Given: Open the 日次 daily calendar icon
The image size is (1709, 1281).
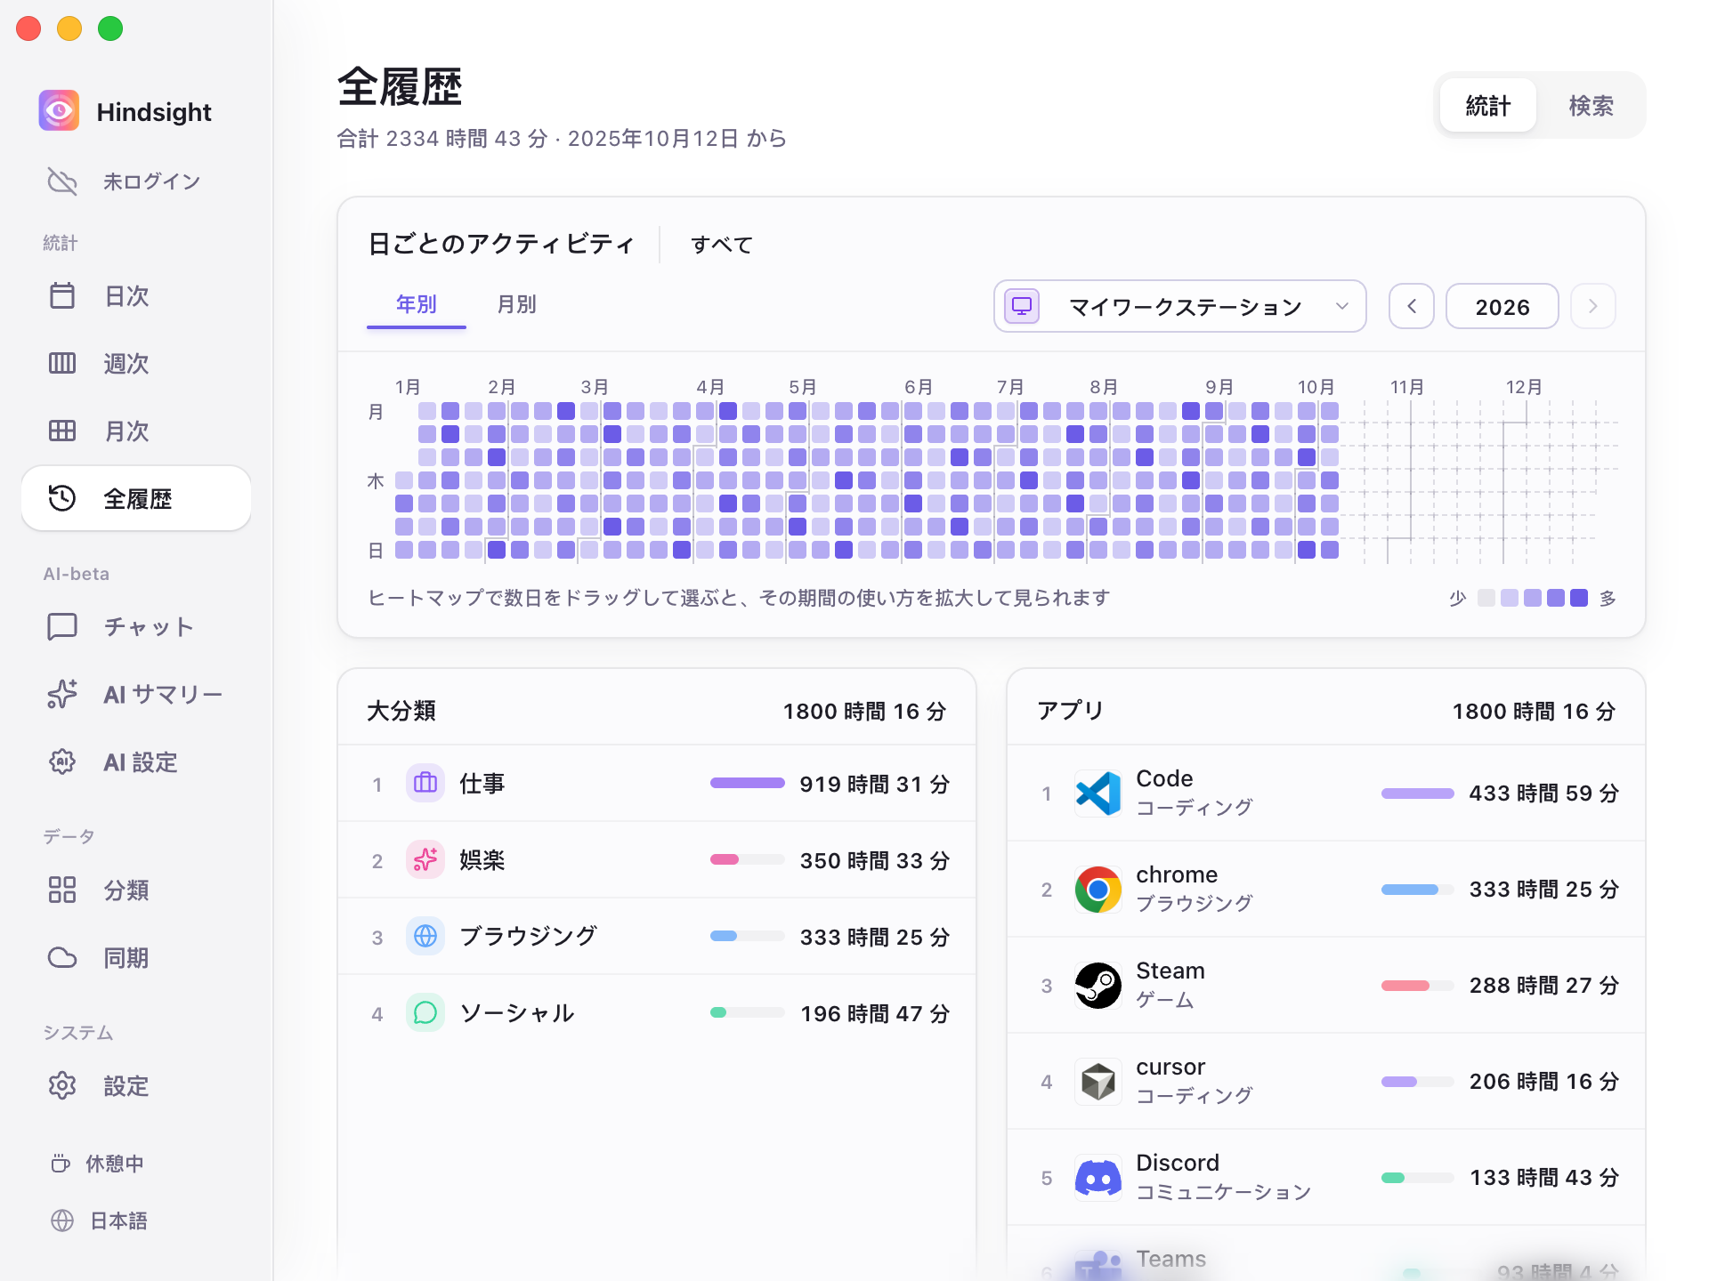Looking at the screenshot, I should pos(62,295).
